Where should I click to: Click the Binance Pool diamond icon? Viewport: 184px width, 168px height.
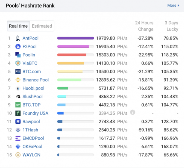click(x=18, y=80)
